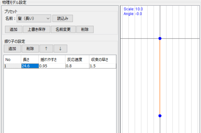Click the preset 追加 button
Image resolution: width=201 pixels, height=133 pixels.
coord(14,29)
